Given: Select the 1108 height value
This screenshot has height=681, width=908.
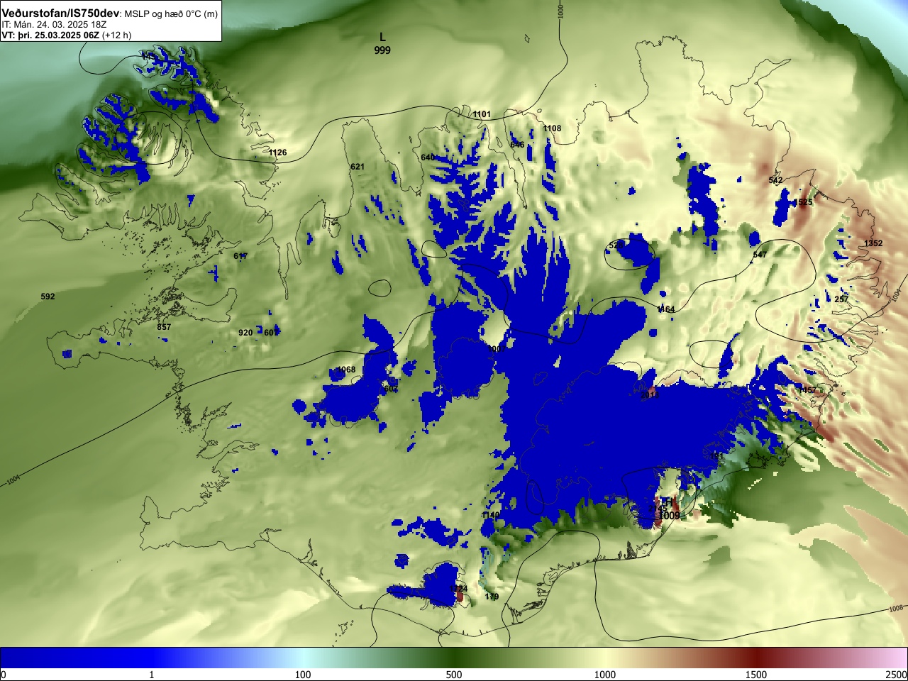Looking at the screenshot, I should [552, 128].
